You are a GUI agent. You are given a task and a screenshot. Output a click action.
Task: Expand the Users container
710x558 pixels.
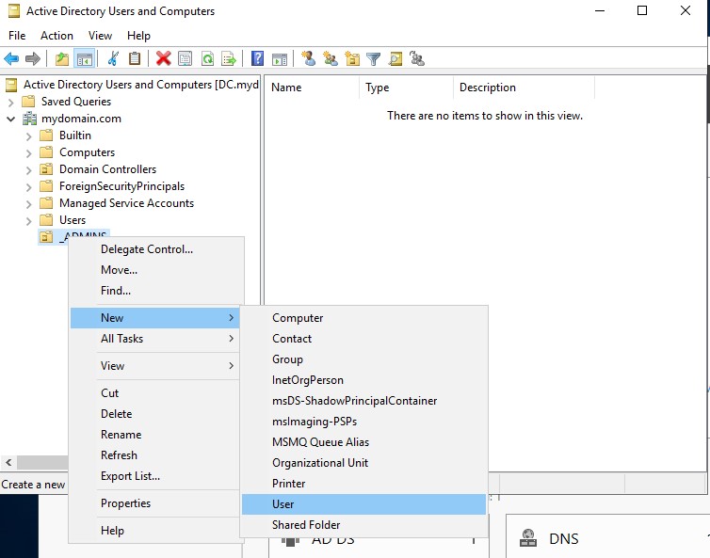point(28,221)
